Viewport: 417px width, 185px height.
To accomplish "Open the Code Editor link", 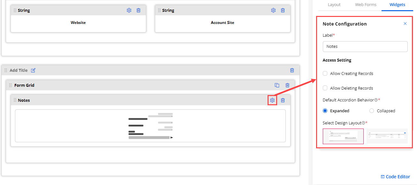I will pos(395,177).
